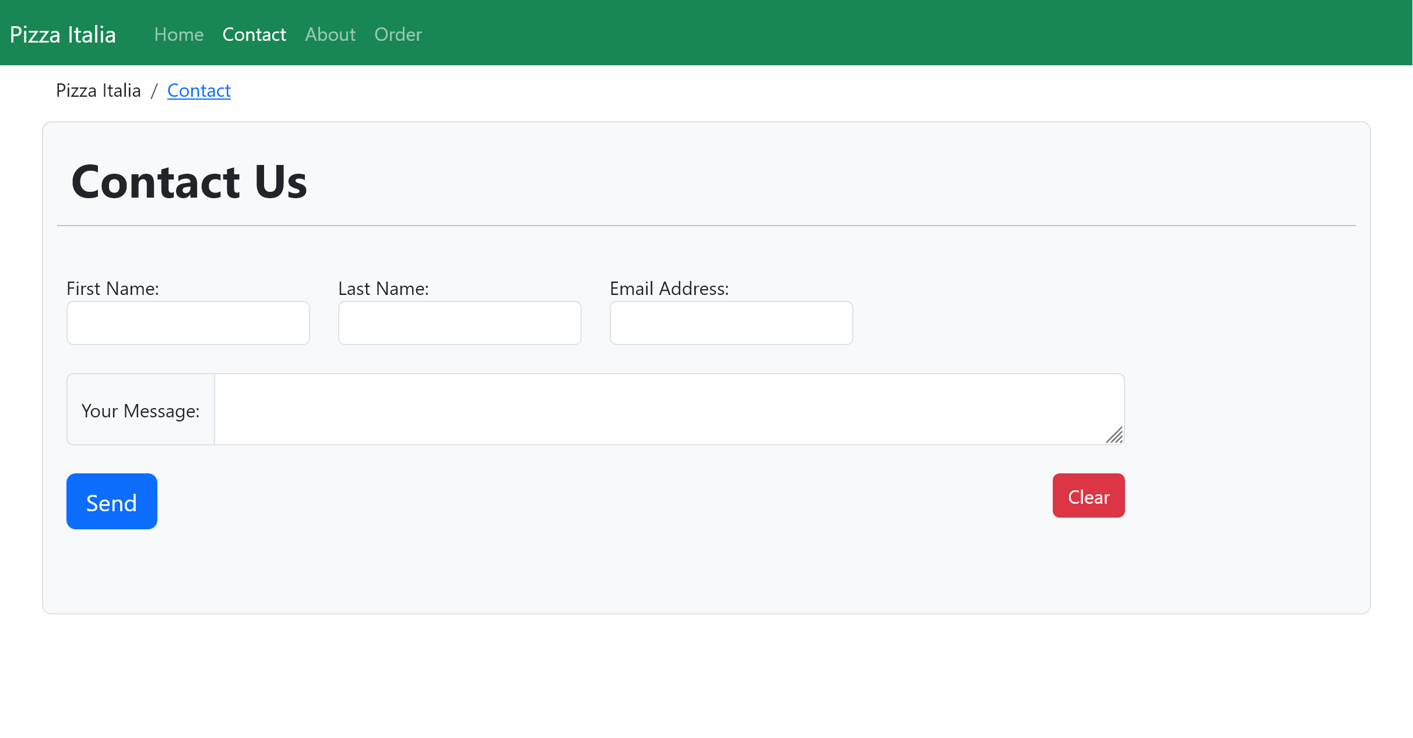The width and height of the screenshot is (1413, 738).
Task: Click the First Name label
Action: (x=113, y=289)
